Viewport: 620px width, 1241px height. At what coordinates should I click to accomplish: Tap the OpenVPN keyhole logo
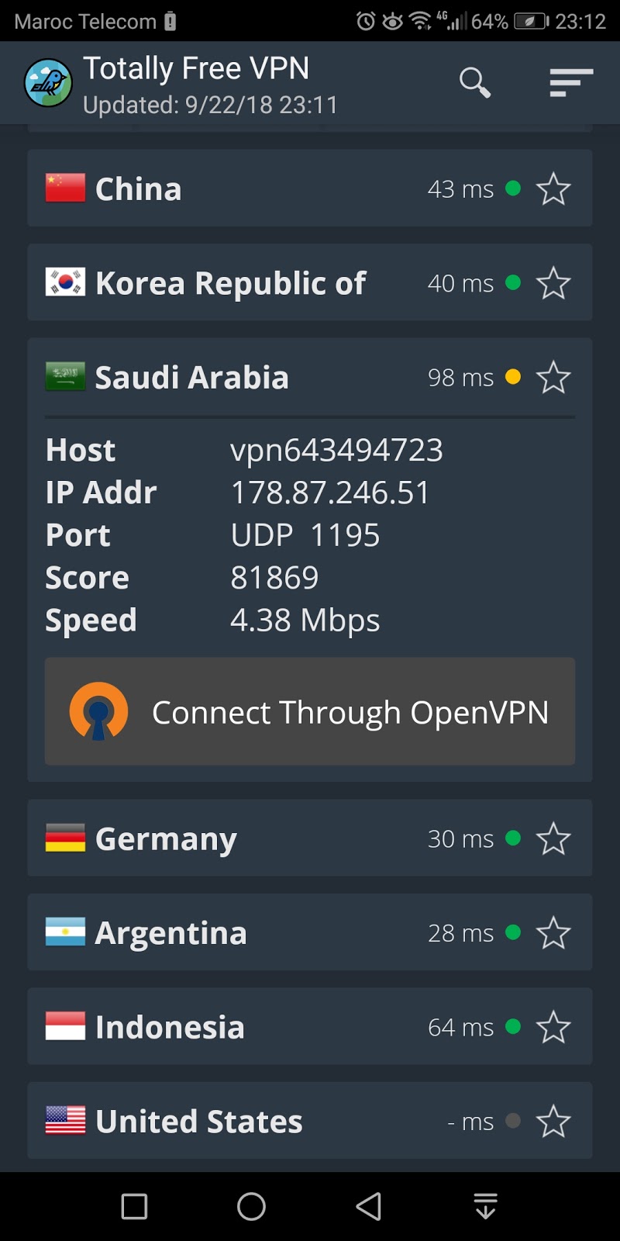(98, 711)
